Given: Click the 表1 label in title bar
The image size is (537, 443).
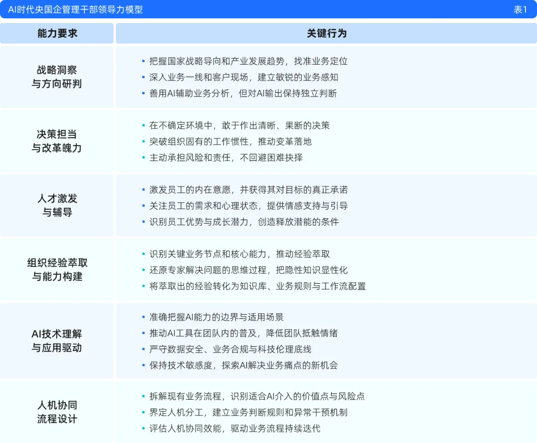Looking at the screenshot, I should (520, 9).
